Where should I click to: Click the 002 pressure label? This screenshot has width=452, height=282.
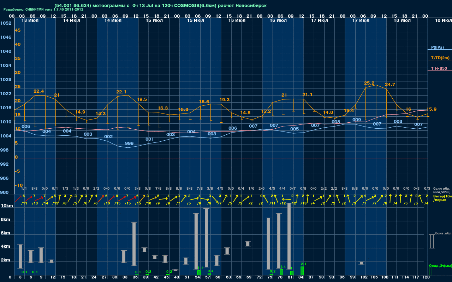coord(108,137)
